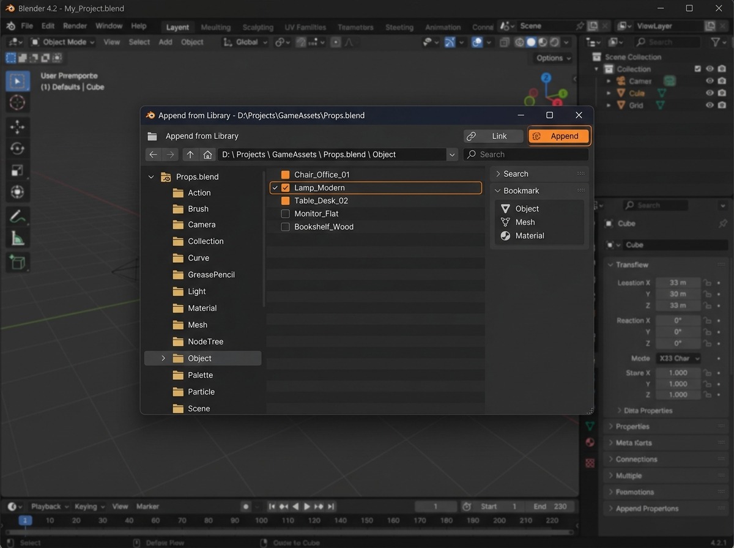
Task: Hide the Camera in outliner
Action: [x=710, y=81]
